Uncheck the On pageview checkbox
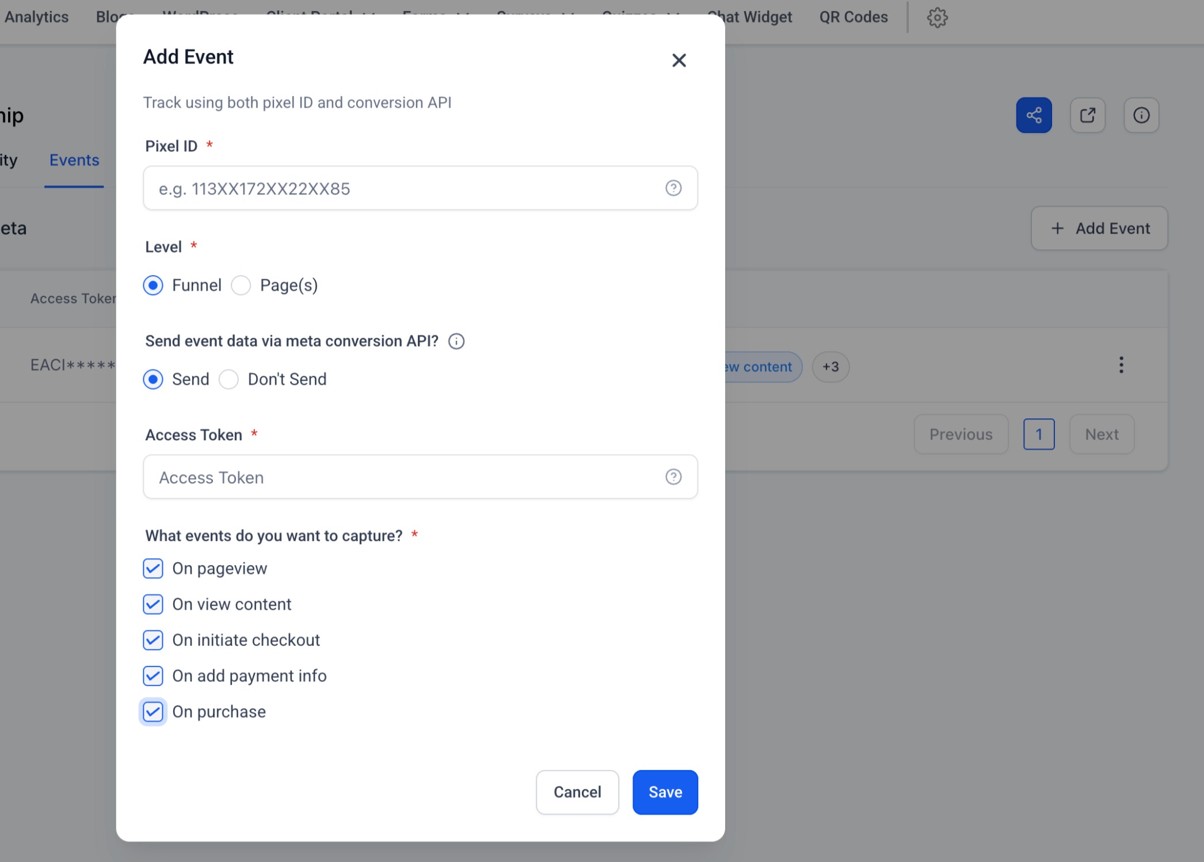The image size is (1204, 862). click(x=153, y=569)
